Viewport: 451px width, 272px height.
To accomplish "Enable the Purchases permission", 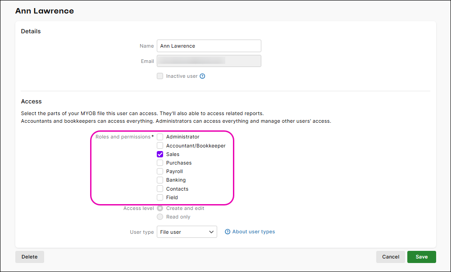I will tap(160, 163).
